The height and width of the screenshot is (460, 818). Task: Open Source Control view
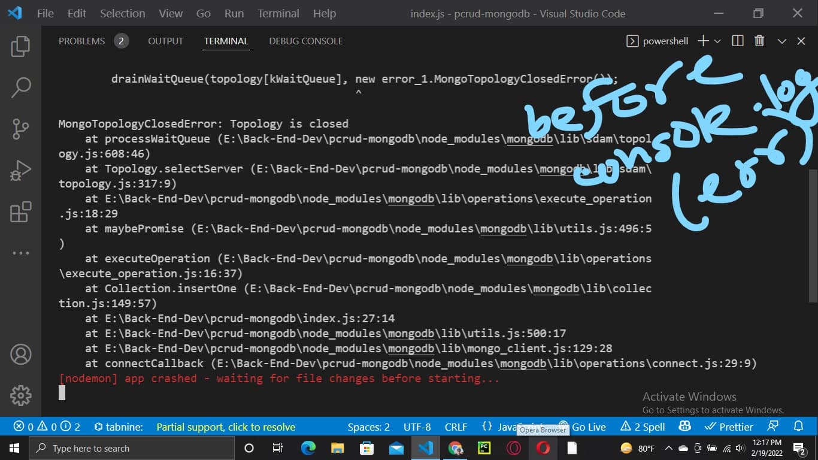(x=20, y=129)
